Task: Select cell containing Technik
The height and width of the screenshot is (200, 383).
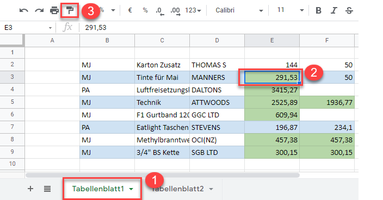Action: tap(162, 102)
